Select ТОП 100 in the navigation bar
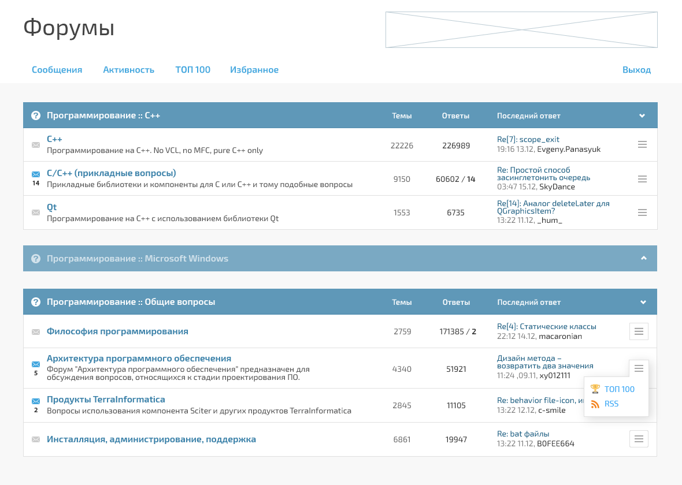The height and width of the screenshot is (485, 682). click(192, 70)
